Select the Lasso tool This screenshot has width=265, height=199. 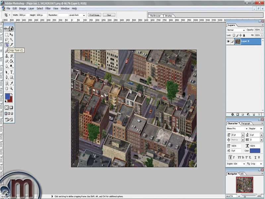pyautogui.click(x=7, y=40)
